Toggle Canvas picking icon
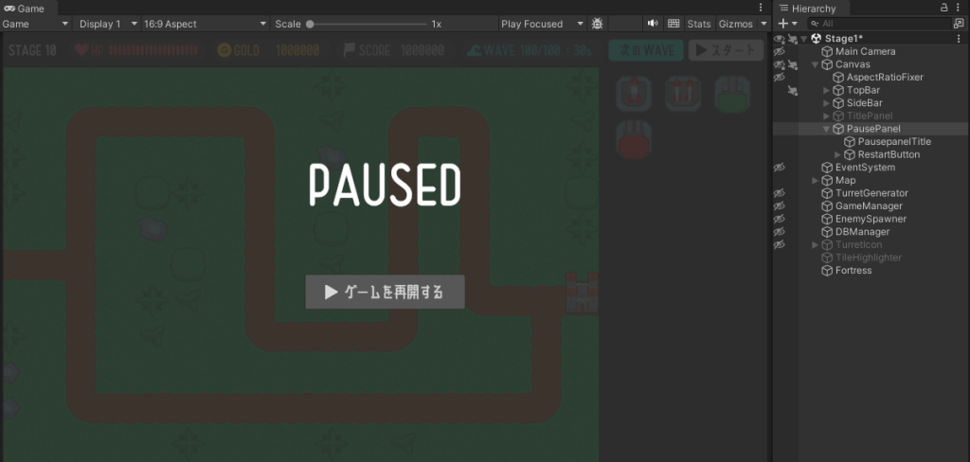Screen dimensions: 970x462 coord(793,64)
